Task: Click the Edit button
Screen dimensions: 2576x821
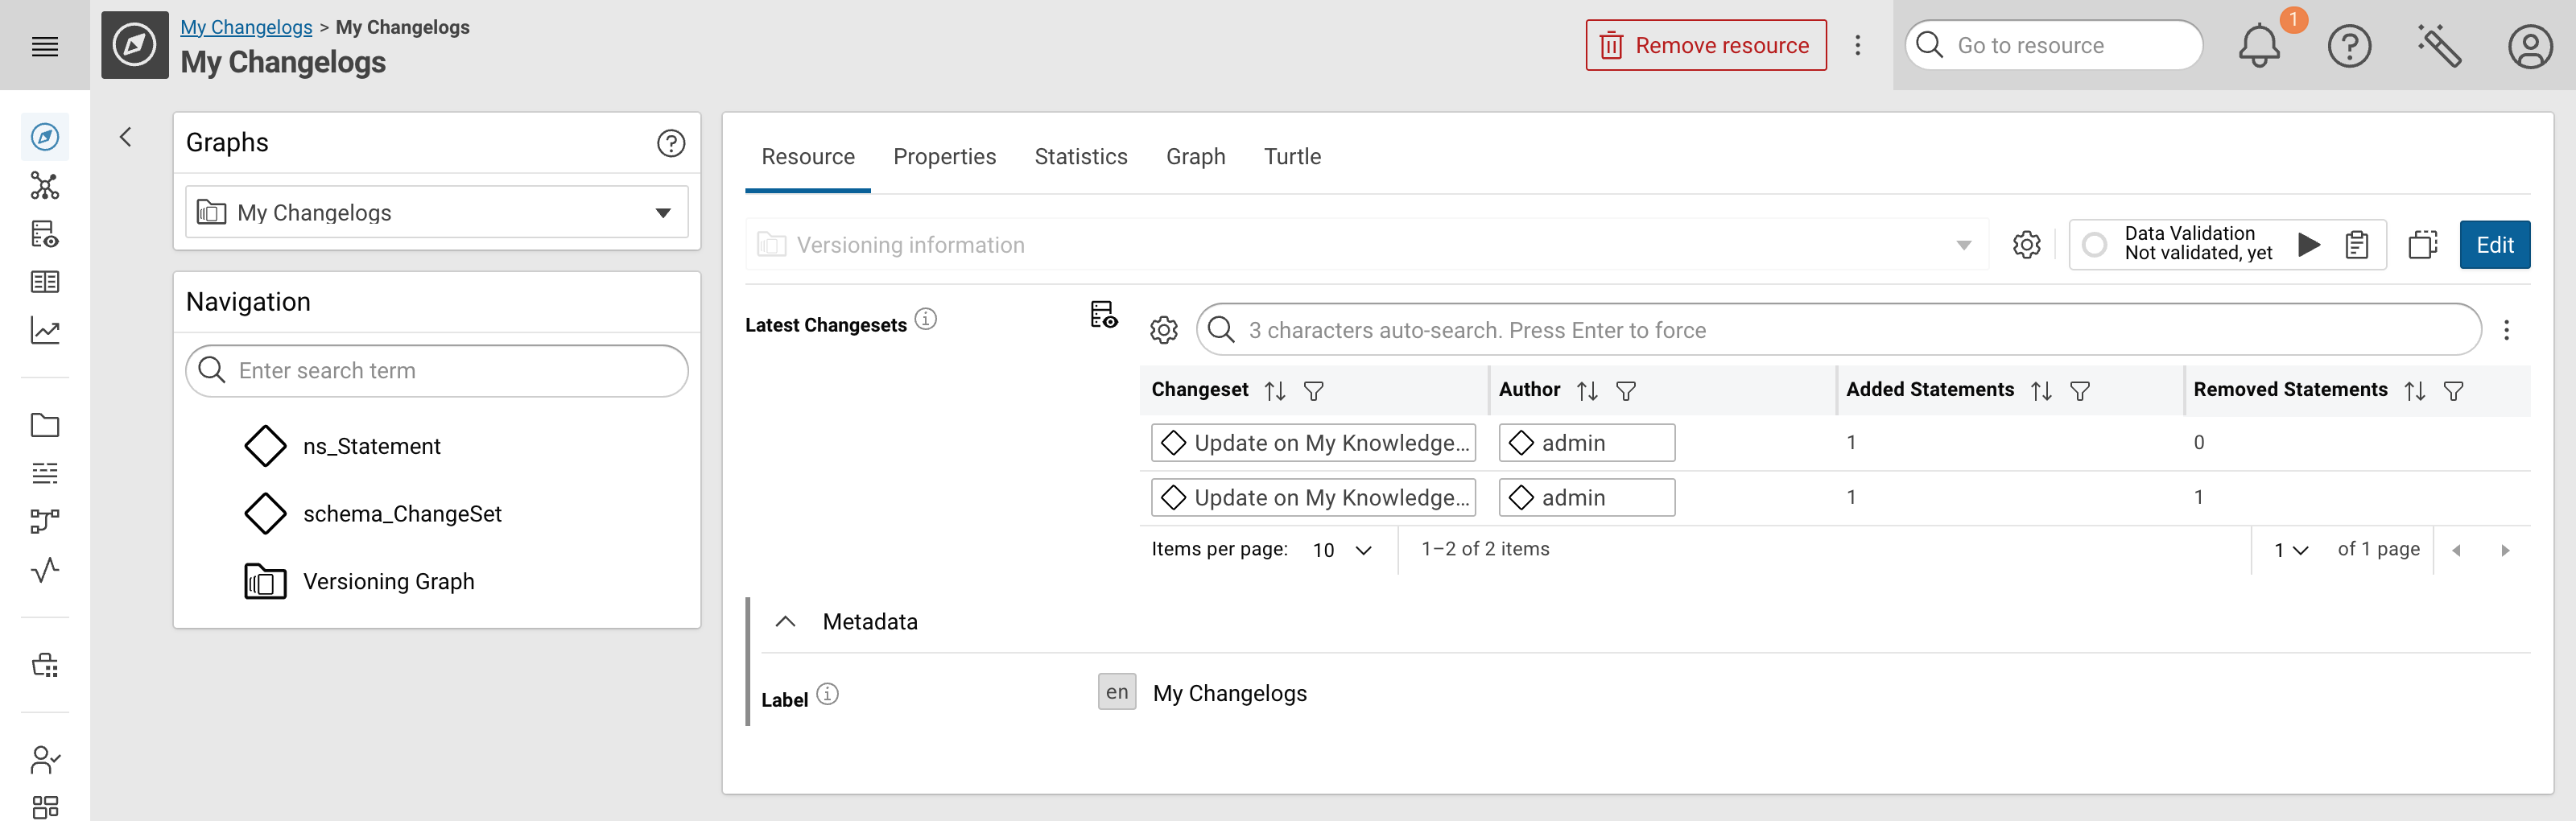Action: 2495,245
